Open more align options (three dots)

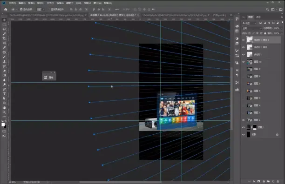pyautogui.click(x=117, y=9)
